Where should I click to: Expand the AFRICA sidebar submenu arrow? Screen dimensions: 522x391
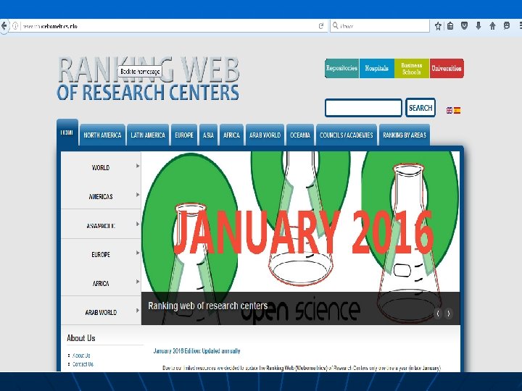tap(138, 282)
